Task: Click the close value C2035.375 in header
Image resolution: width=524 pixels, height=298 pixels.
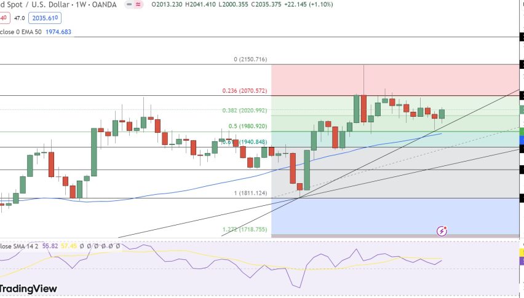Action: tap(266, 5)
